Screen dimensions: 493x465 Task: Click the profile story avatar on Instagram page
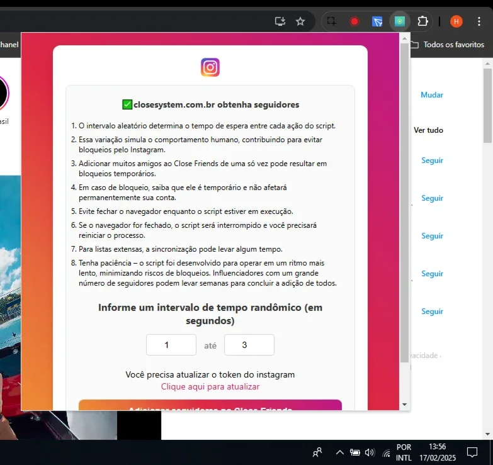click(x=4, y=93)
